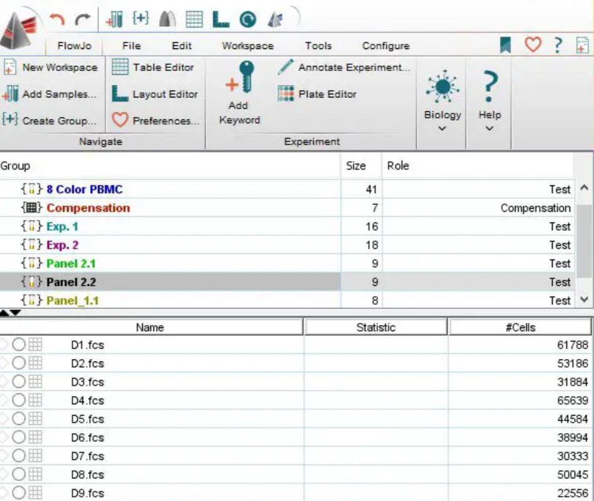This screenshot has width=594, height=501.
Task: Click the circle marker beside D3.fcs
Action: click(x=19, y=382)
